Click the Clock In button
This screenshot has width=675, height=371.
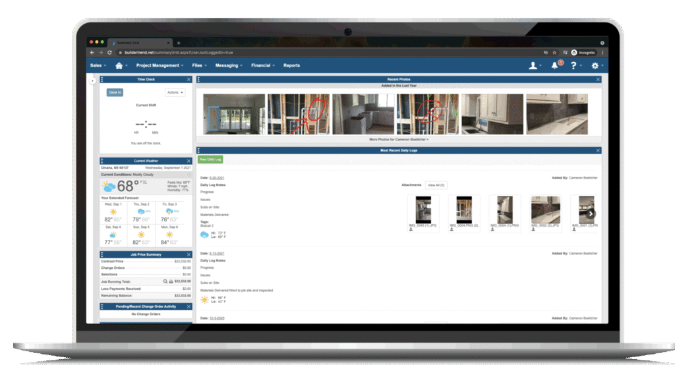click(115, 92)
